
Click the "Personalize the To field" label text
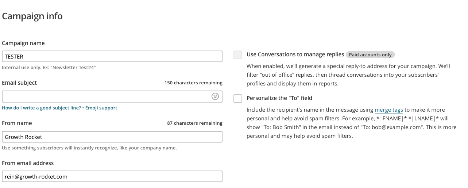click(x=279, y=98)
